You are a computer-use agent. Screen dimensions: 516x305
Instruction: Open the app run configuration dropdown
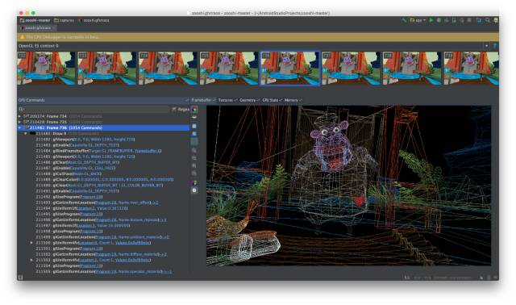[418, 20]
